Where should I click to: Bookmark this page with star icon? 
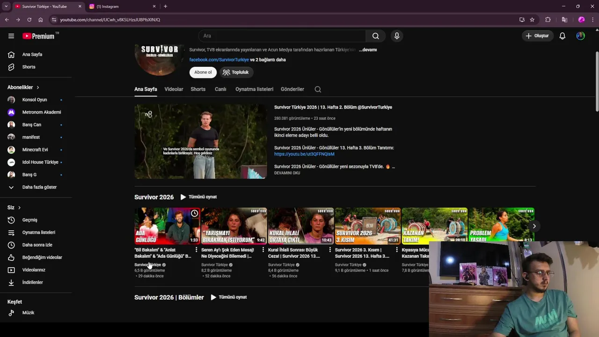click(x=532, y=20)
